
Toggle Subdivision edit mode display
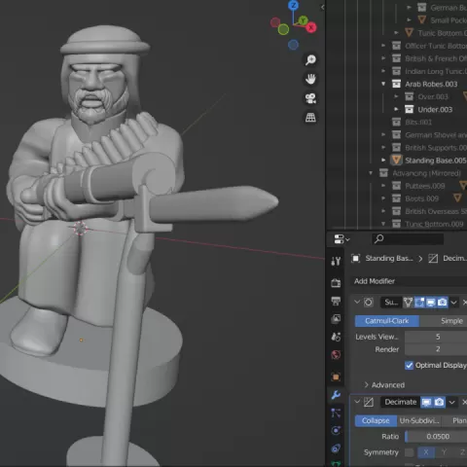coord(419,303)
